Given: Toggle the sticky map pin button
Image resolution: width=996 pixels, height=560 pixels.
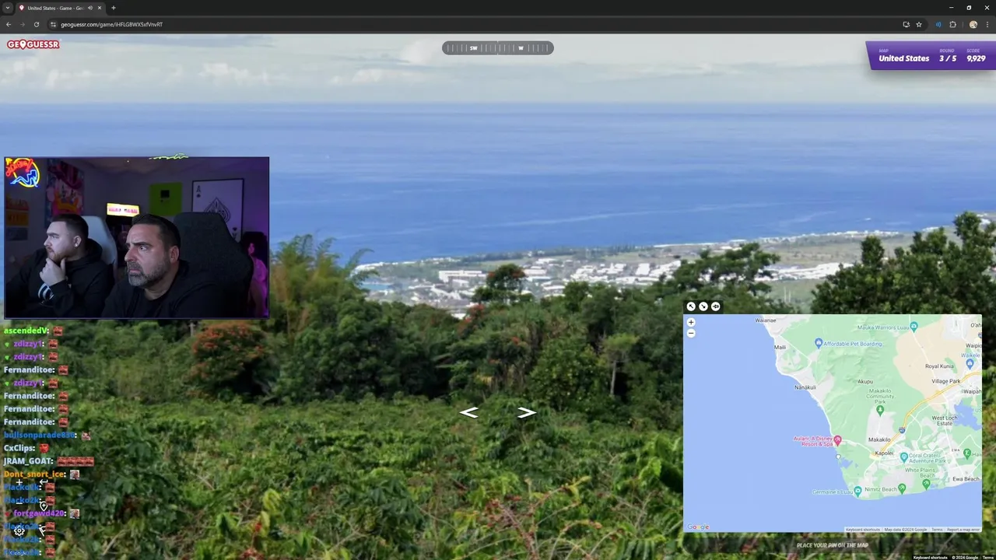Looking at the screenshot, I should click(716, 306).
